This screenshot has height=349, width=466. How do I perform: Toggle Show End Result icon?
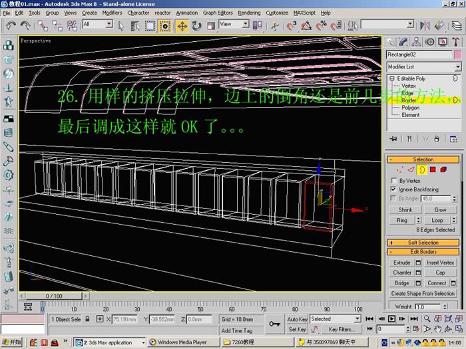(409, 139)
